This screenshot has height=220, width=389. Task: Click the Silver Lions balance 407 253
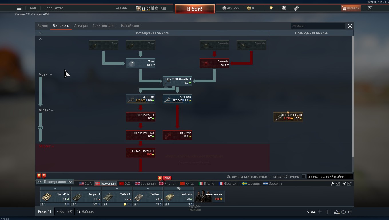pyautogui.click(x=231, y=8)
